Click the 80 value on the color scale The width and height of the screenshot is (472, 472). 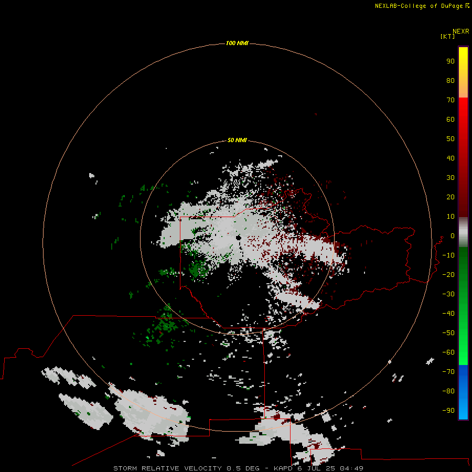click(x=450, y=80)
